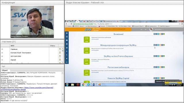Click the shared browser page scrollbar
This screenshot has height=103, width=184.
[x=183, y=33]
